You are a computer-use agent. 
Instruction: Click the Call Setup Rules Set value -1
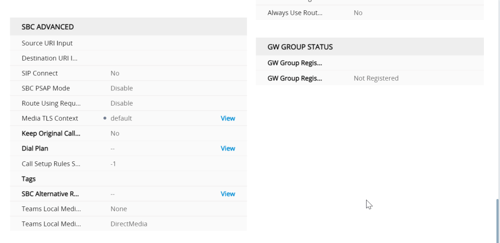[113, 164]
